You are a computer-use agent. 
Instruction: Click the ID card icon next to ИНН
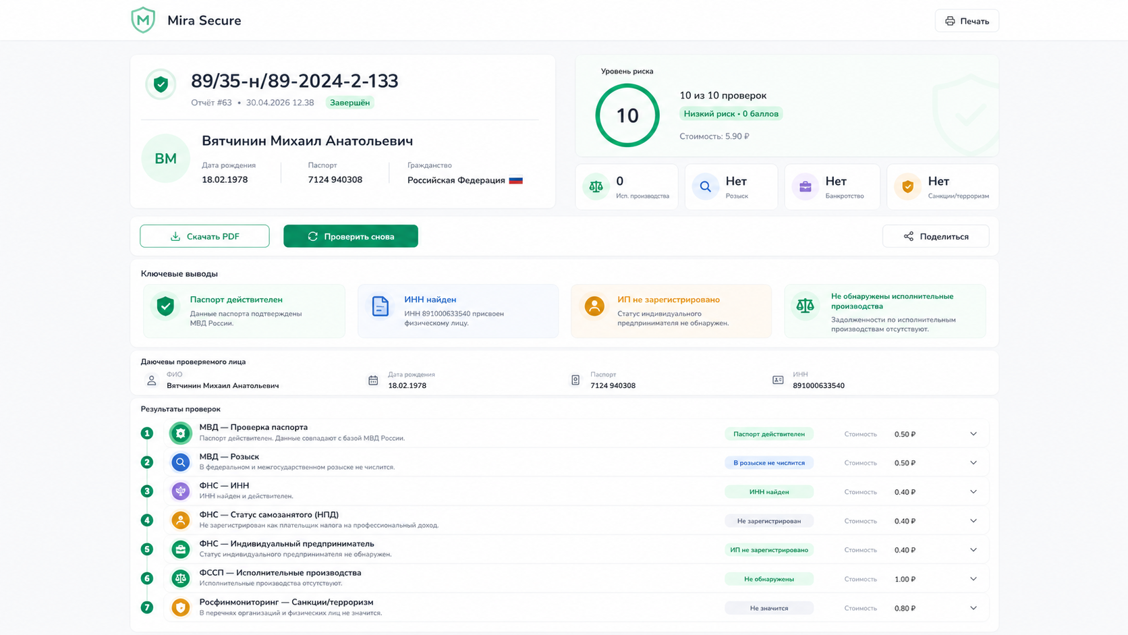pos(778,381)
